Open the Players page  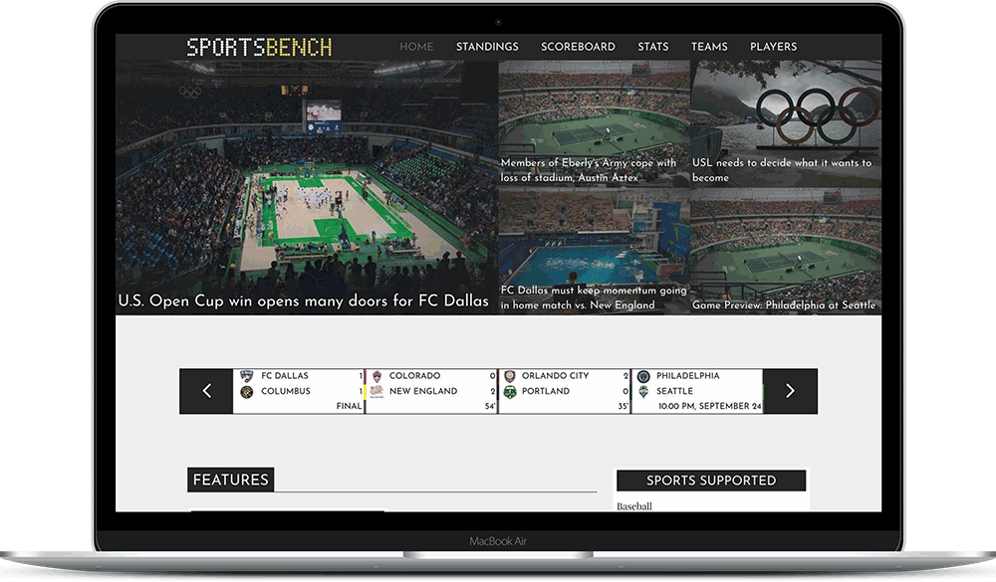(x=773, y=47)
